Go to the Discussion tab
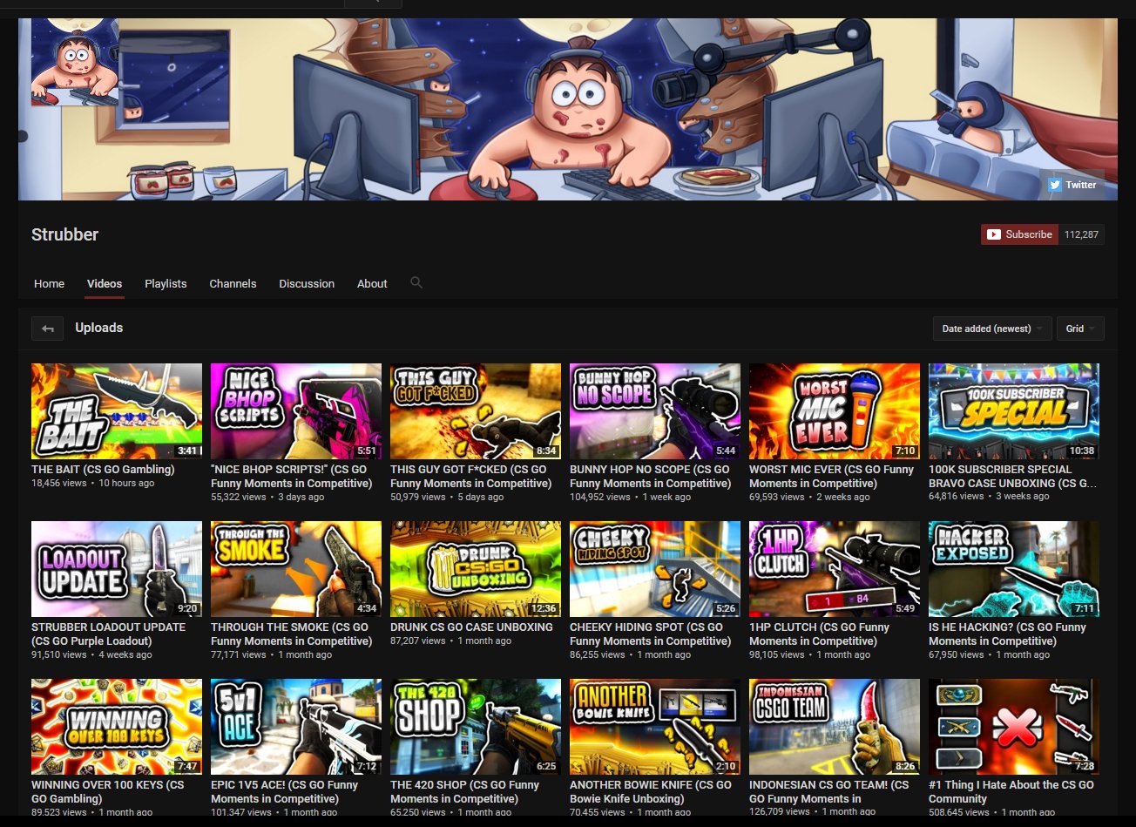The width and height of the screenshot is (1136, 827). click(307, 284)
